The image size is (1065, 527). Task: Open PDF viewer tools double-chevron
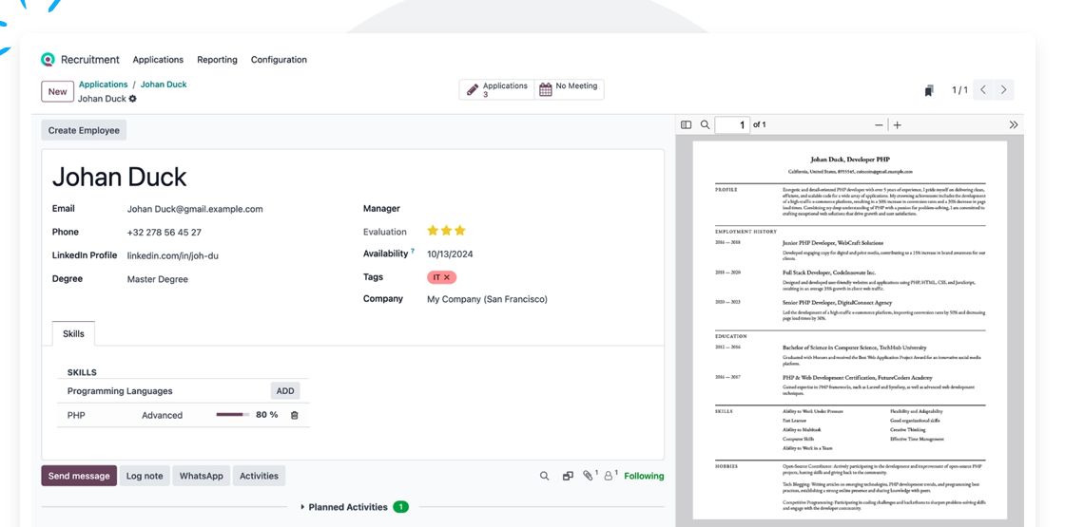pos(1014,124)
